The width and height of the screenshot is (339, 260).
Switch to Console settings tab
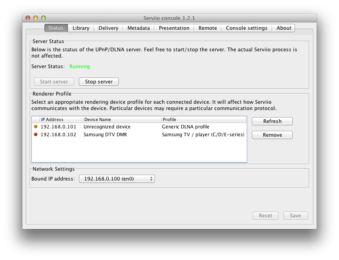246,28
